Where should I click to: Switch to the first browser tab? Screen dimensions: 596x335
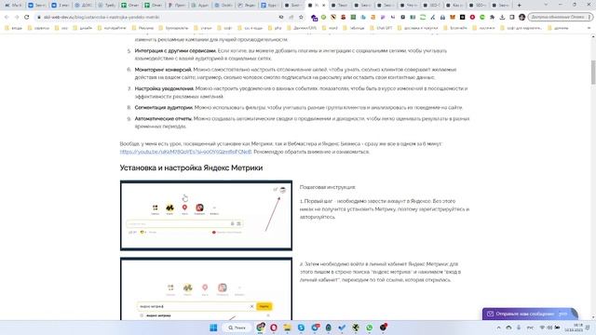(13, 6)
